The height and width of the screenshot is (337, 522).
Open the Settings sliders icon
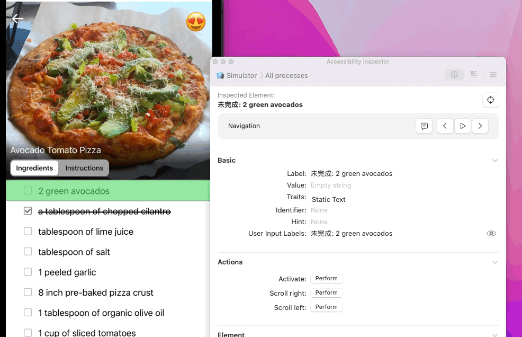coord(493,75)
